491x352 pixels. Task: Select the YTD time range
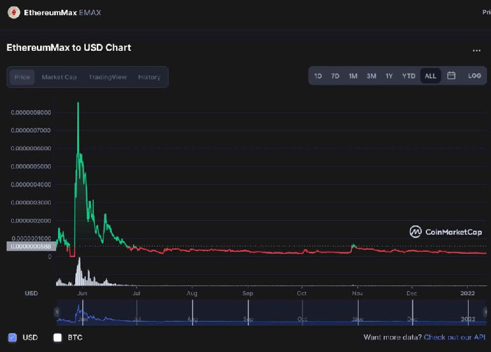pyautogui.click(x=409, y=76)
